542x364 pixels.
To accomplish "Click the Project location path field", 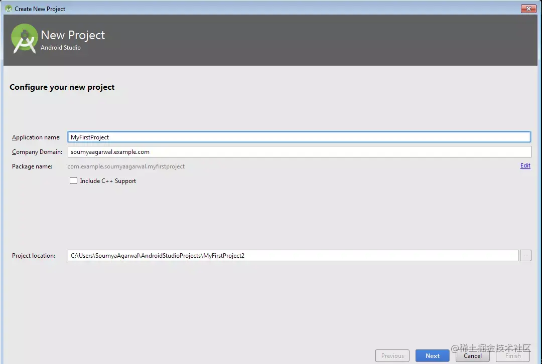I will click(x=293, y=256).
